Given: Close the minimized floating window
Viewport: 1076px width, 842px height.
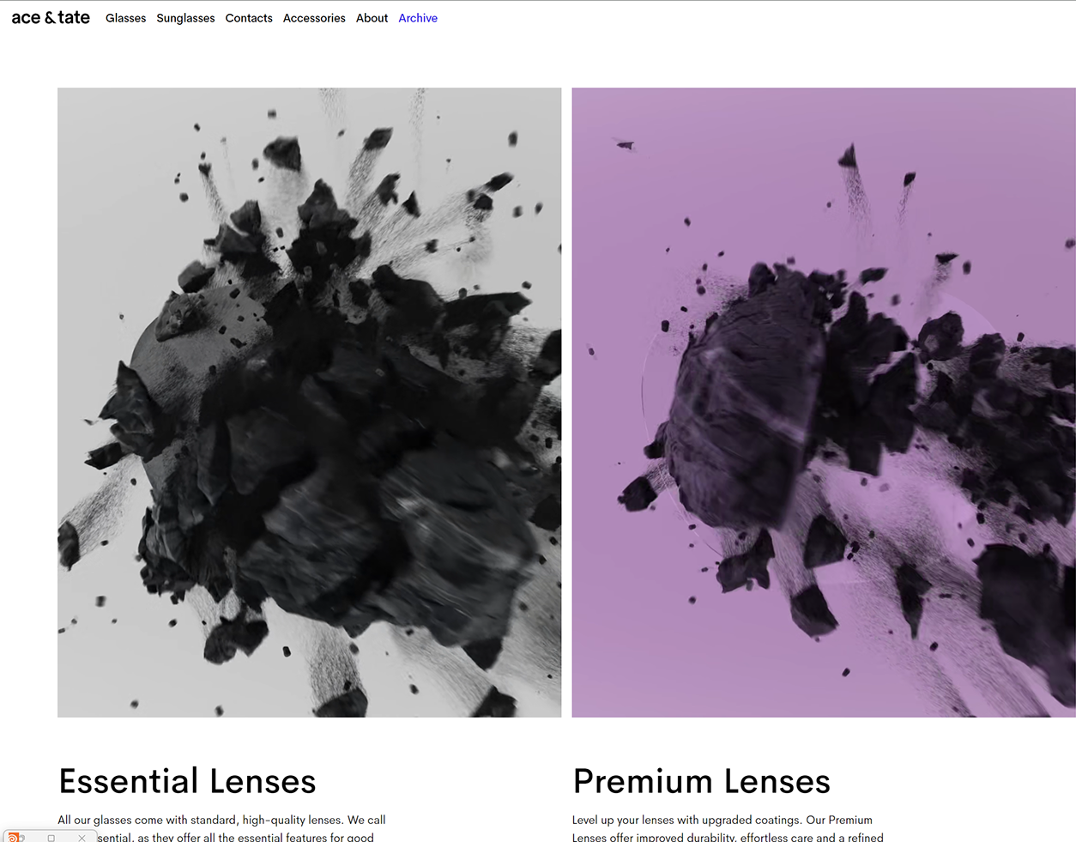Looking at the screenshot, I should [x=82, y=838].
